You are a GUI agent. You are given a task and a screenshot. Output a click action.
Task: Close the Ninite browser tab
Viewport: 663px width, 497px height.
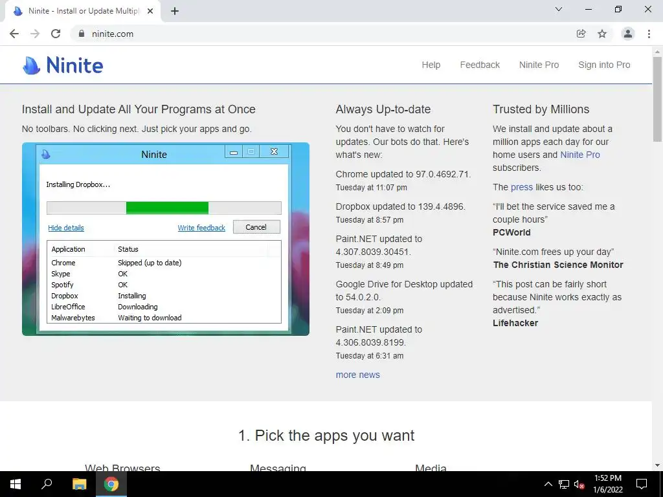(150, 11)
